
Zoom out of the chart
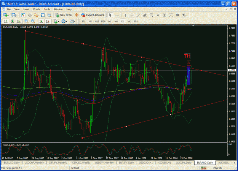pyautogui.click(x=33, y=21)
